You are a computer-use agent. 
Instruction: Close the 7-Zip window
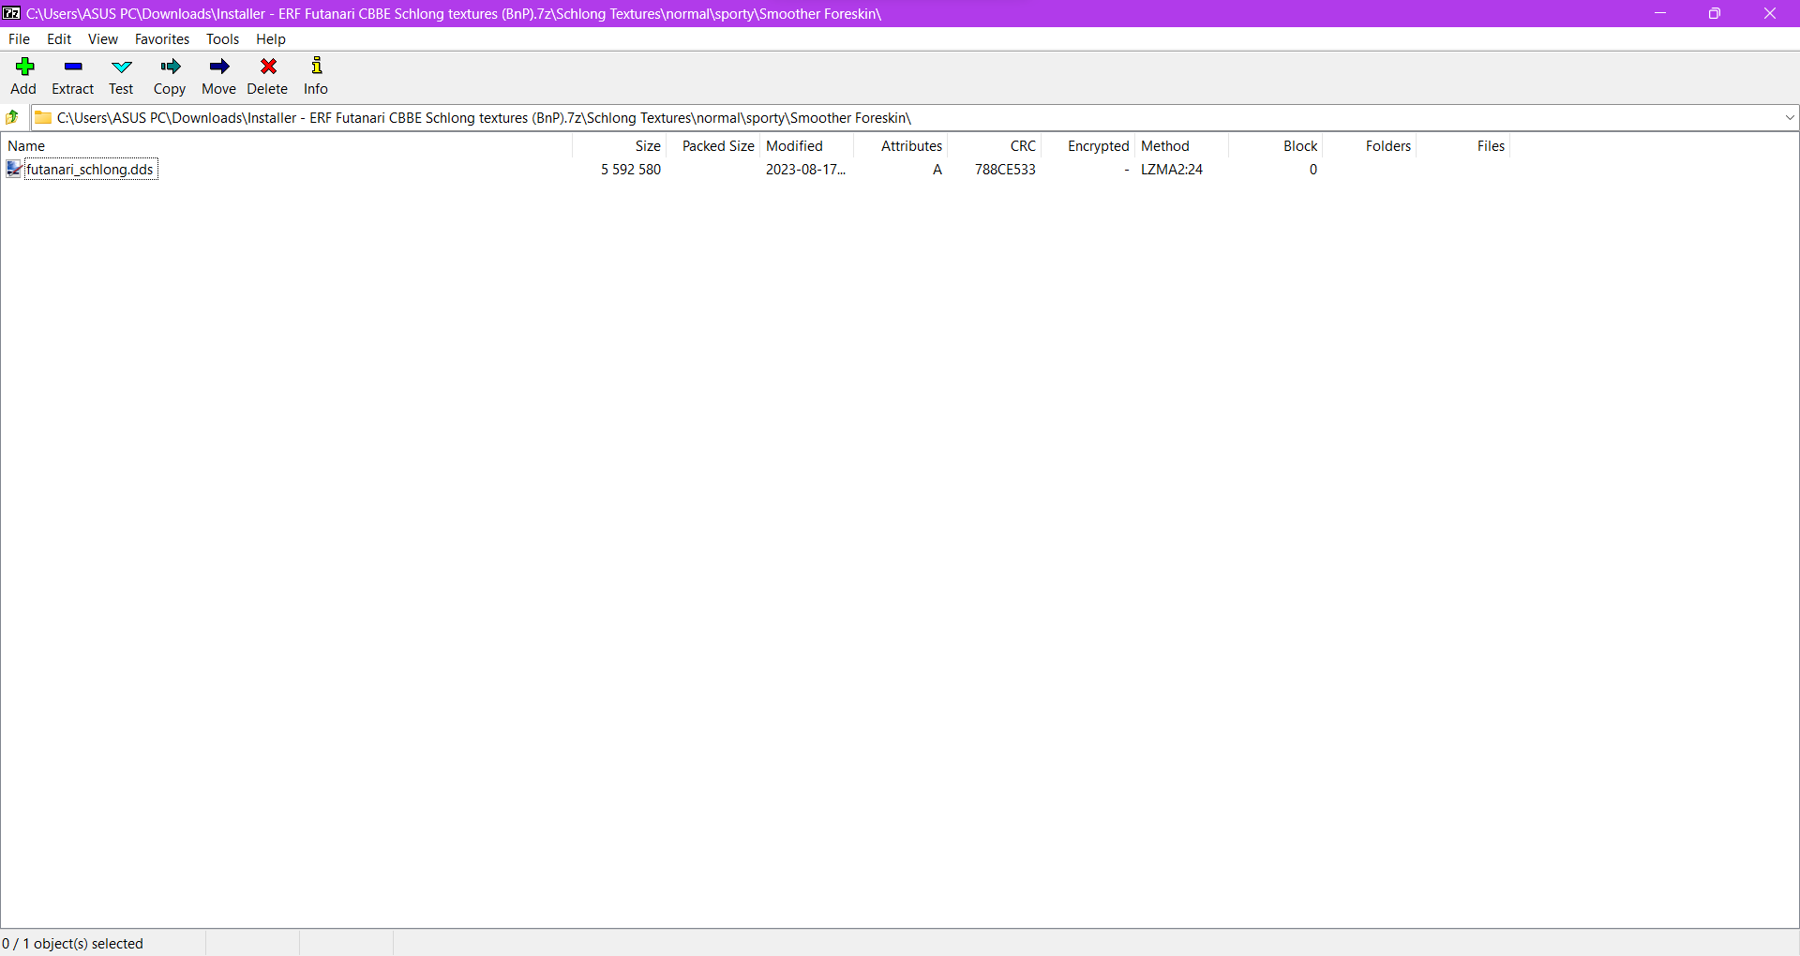(1770, 13)
